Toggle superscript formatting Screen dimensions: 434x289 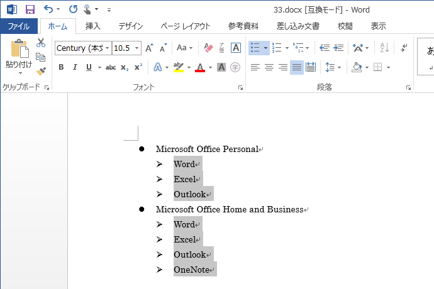click(x=138, y=67)
